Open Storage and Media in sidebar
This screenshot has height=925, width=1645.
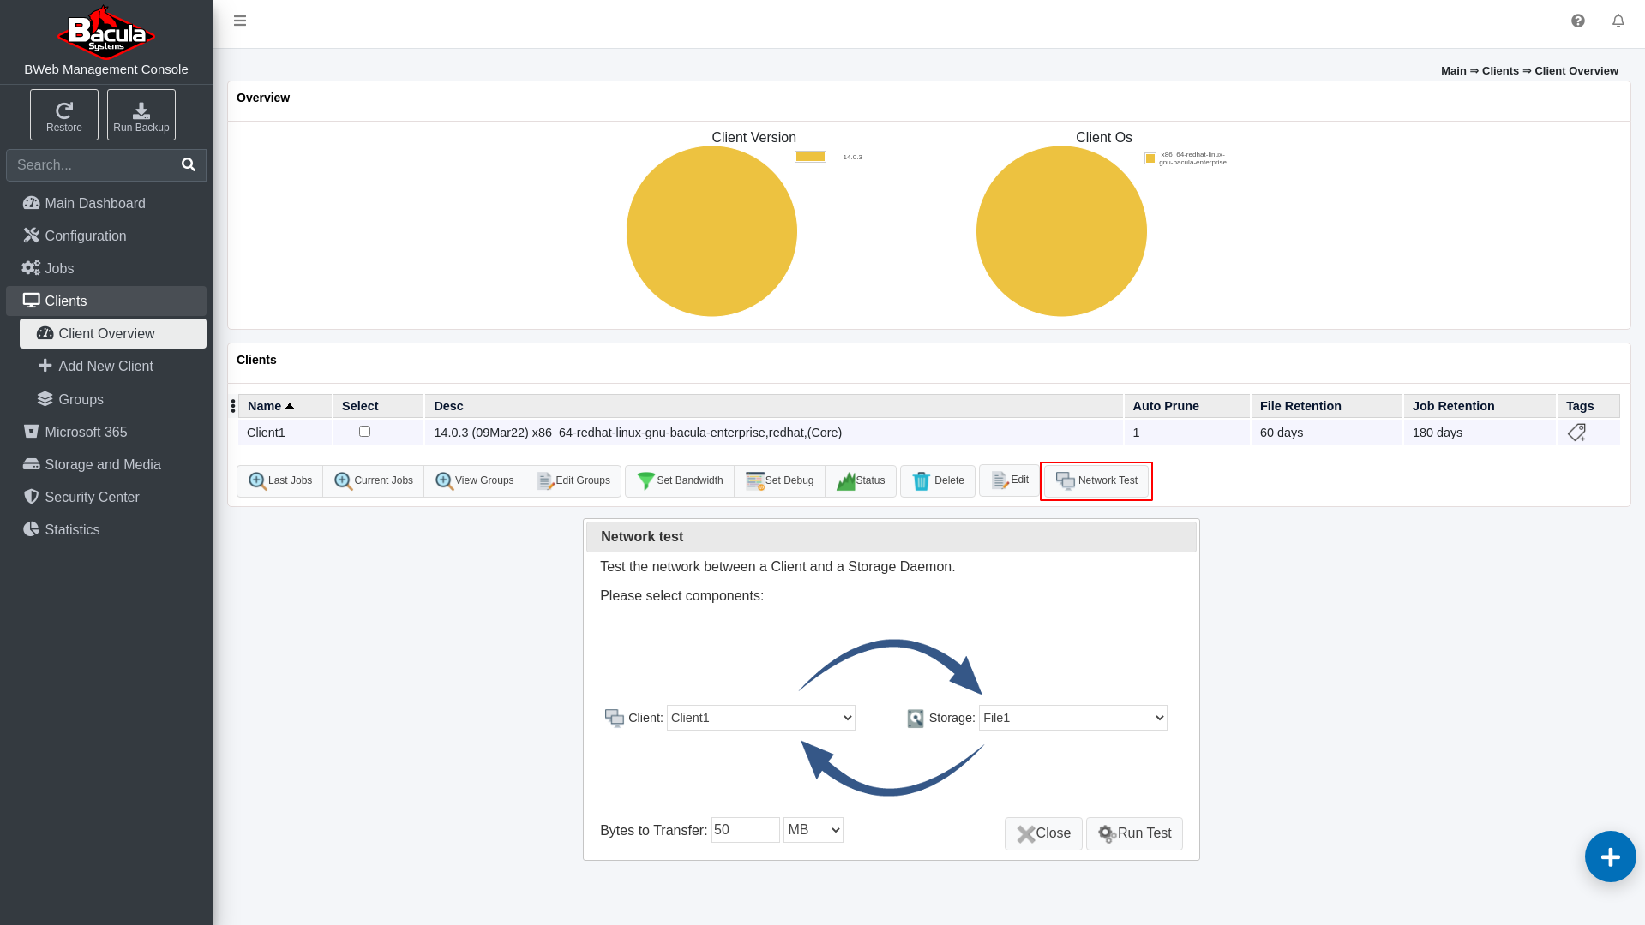tap(106, 464)
